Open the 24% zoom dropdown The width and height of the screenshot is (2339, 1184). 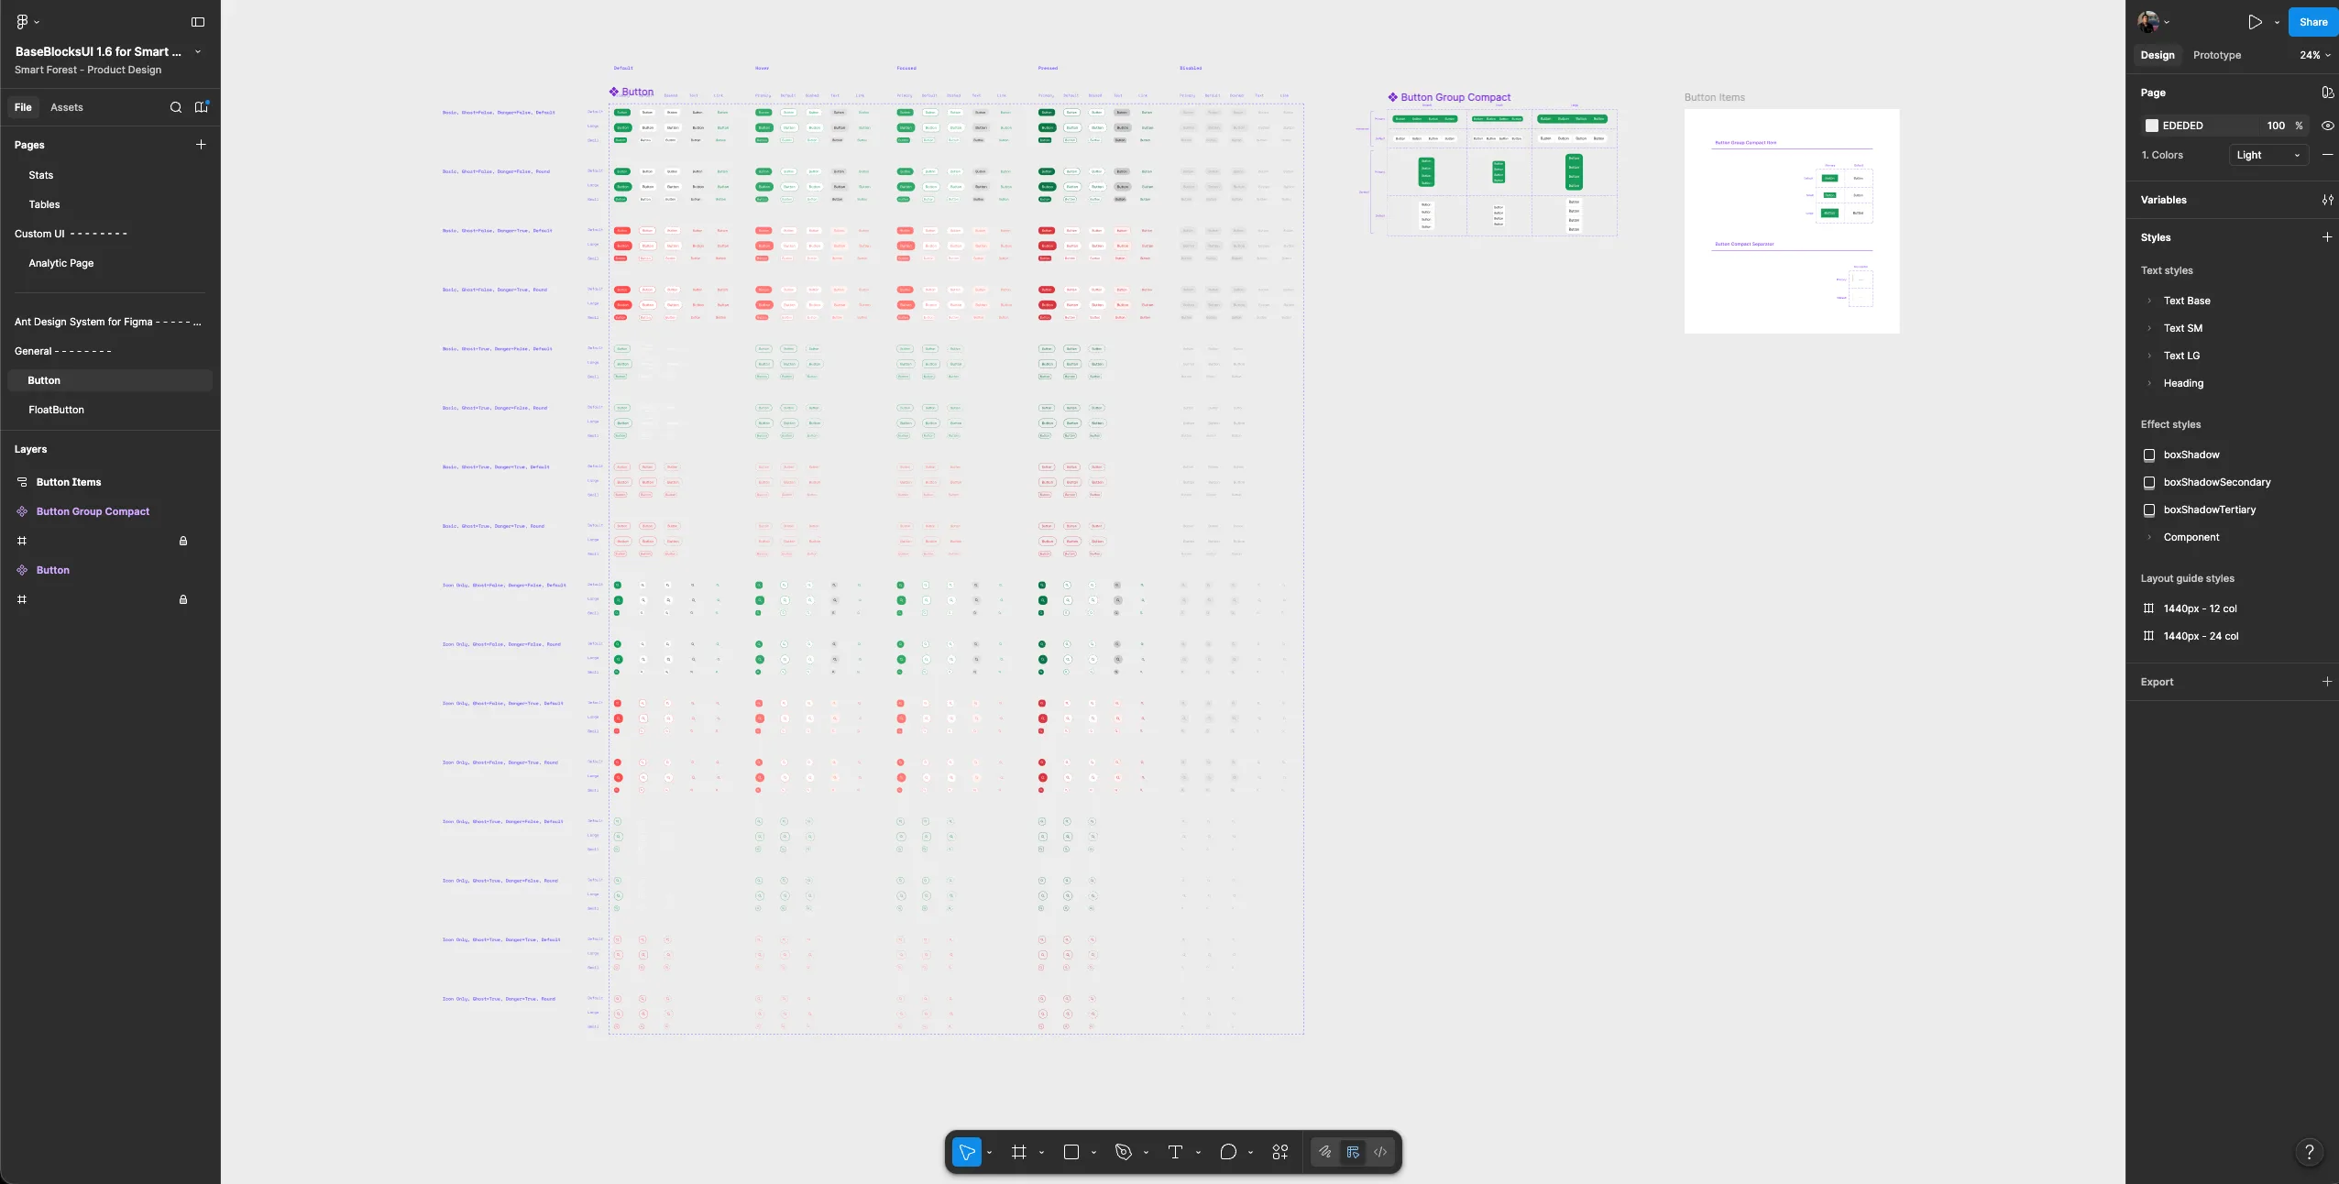click(x=2315, y=55)
